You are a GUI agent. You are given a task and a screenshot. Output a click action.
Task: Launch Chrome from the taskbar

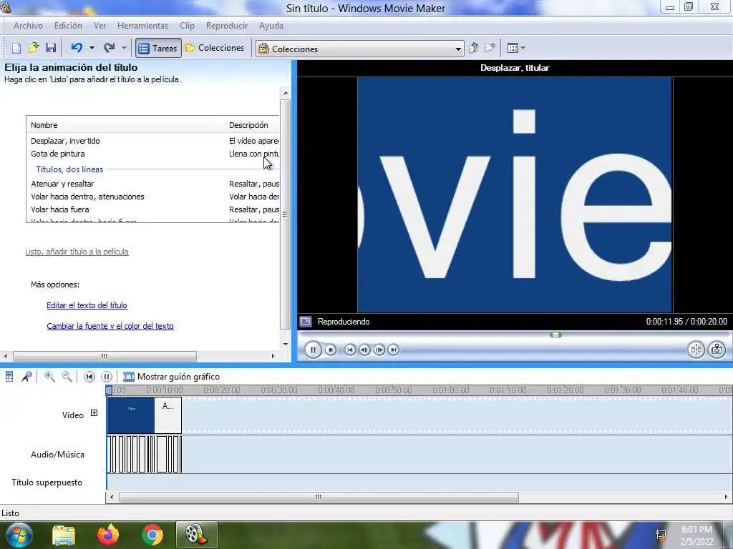point(152,535)
